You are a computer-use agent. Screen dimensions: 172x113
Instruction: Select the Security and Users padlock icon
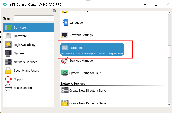click(x=8, y=70)
